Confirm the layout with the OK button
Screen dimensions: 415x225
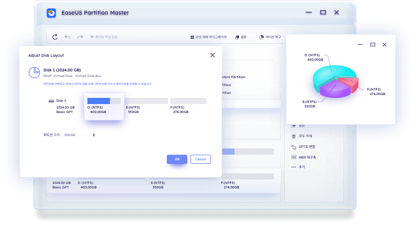[177, 159]
